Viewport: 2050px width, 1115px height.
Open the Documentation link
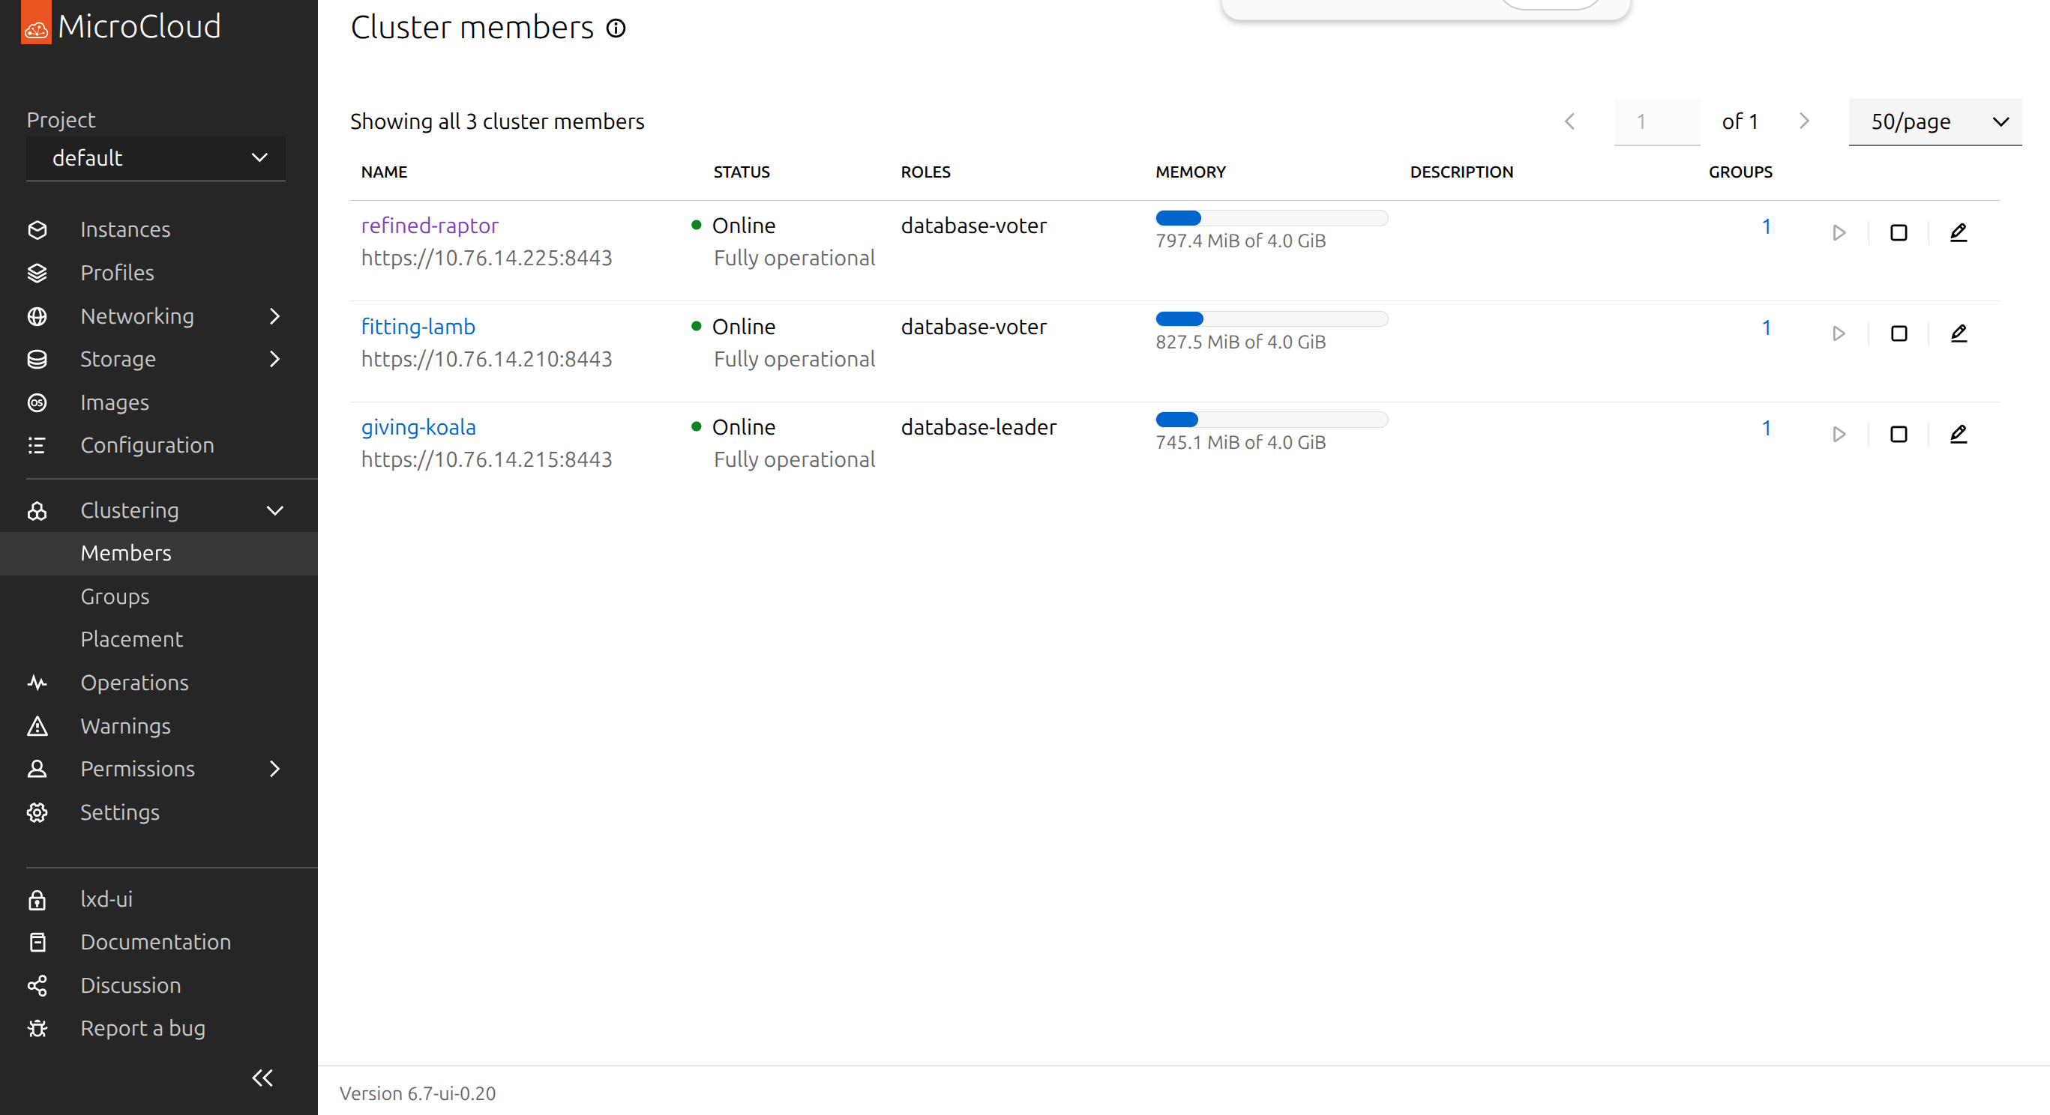pyautogui.click(x=155, y=943)
